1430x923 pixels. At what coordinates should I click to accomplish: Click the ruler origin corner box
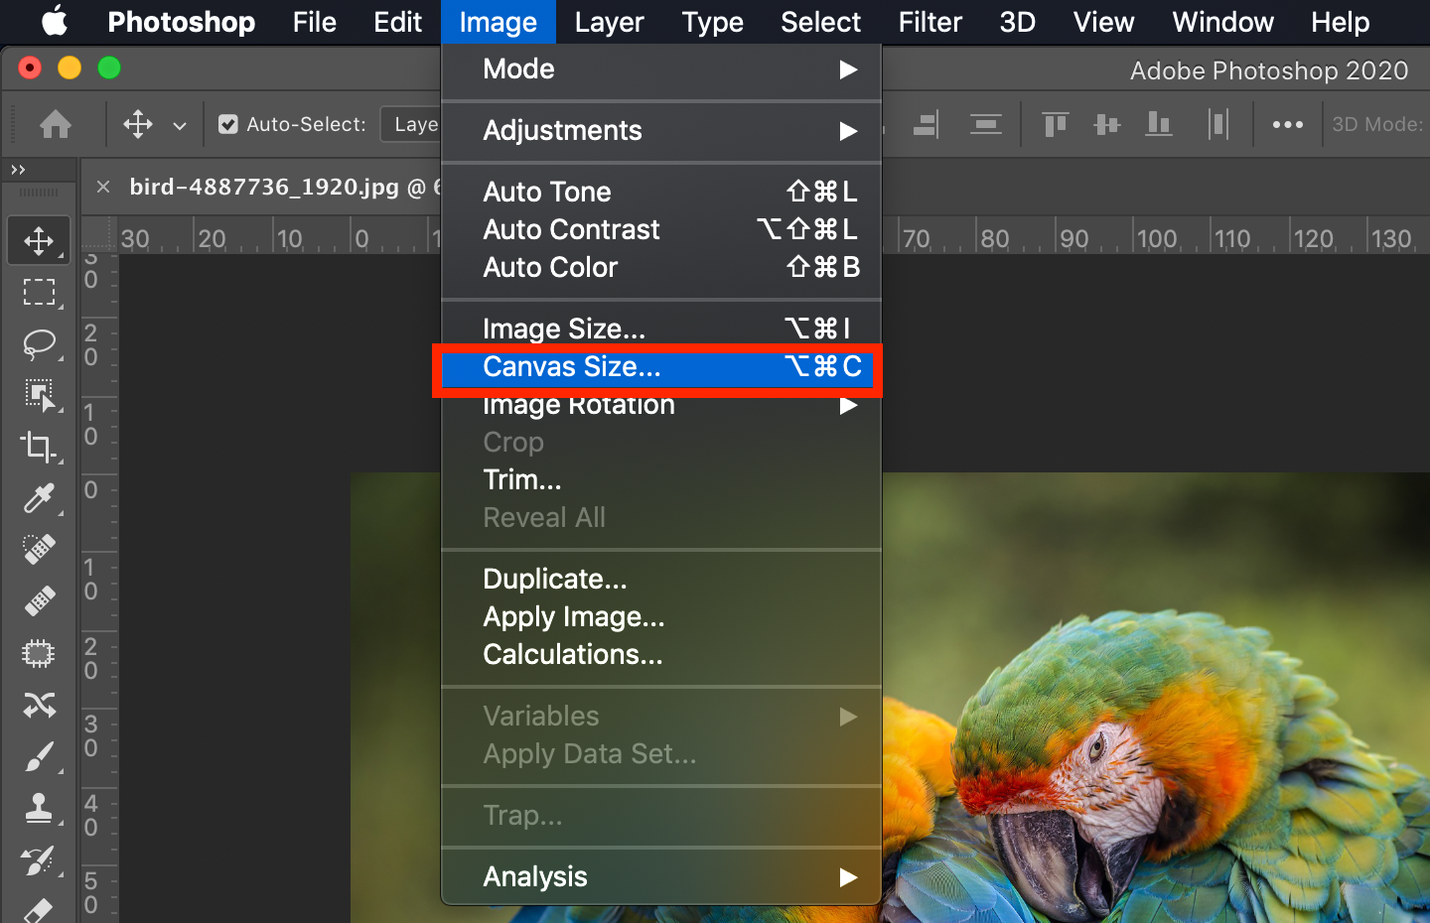pos(99,235)
